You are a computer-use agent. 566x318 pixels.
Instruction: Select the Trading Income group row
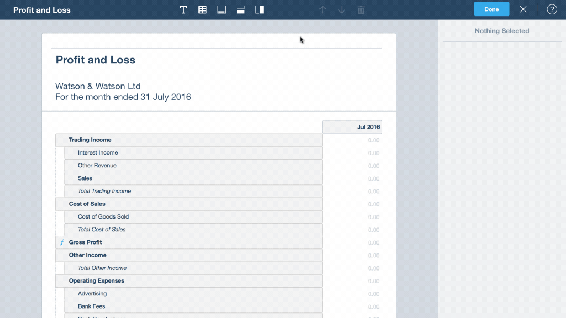click(188, 140)
